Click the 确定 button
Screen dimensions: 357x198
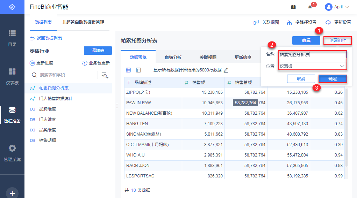pos(333,79)
